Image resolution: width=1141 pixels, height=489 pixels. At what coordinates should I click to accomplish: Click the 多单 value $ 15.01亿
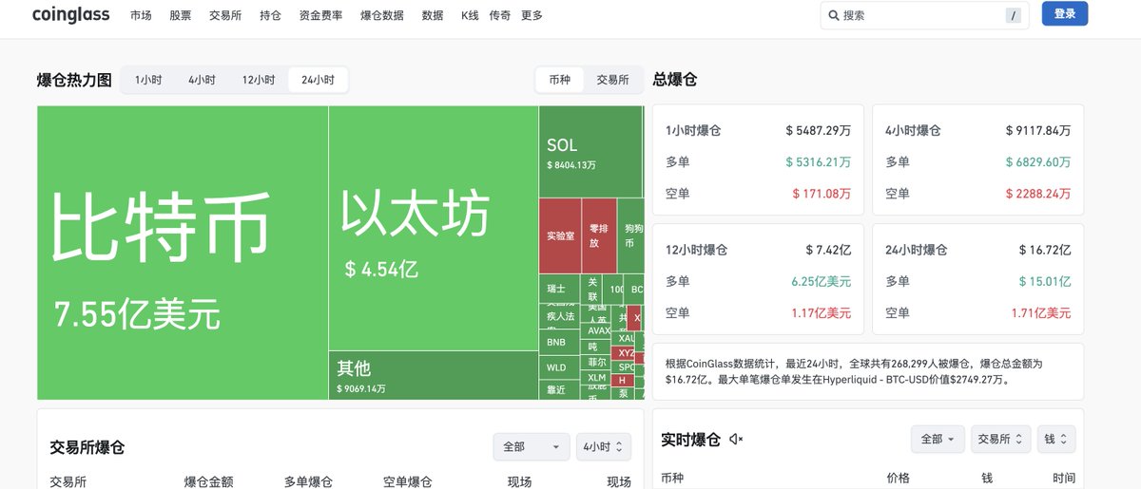[1044, 282]
